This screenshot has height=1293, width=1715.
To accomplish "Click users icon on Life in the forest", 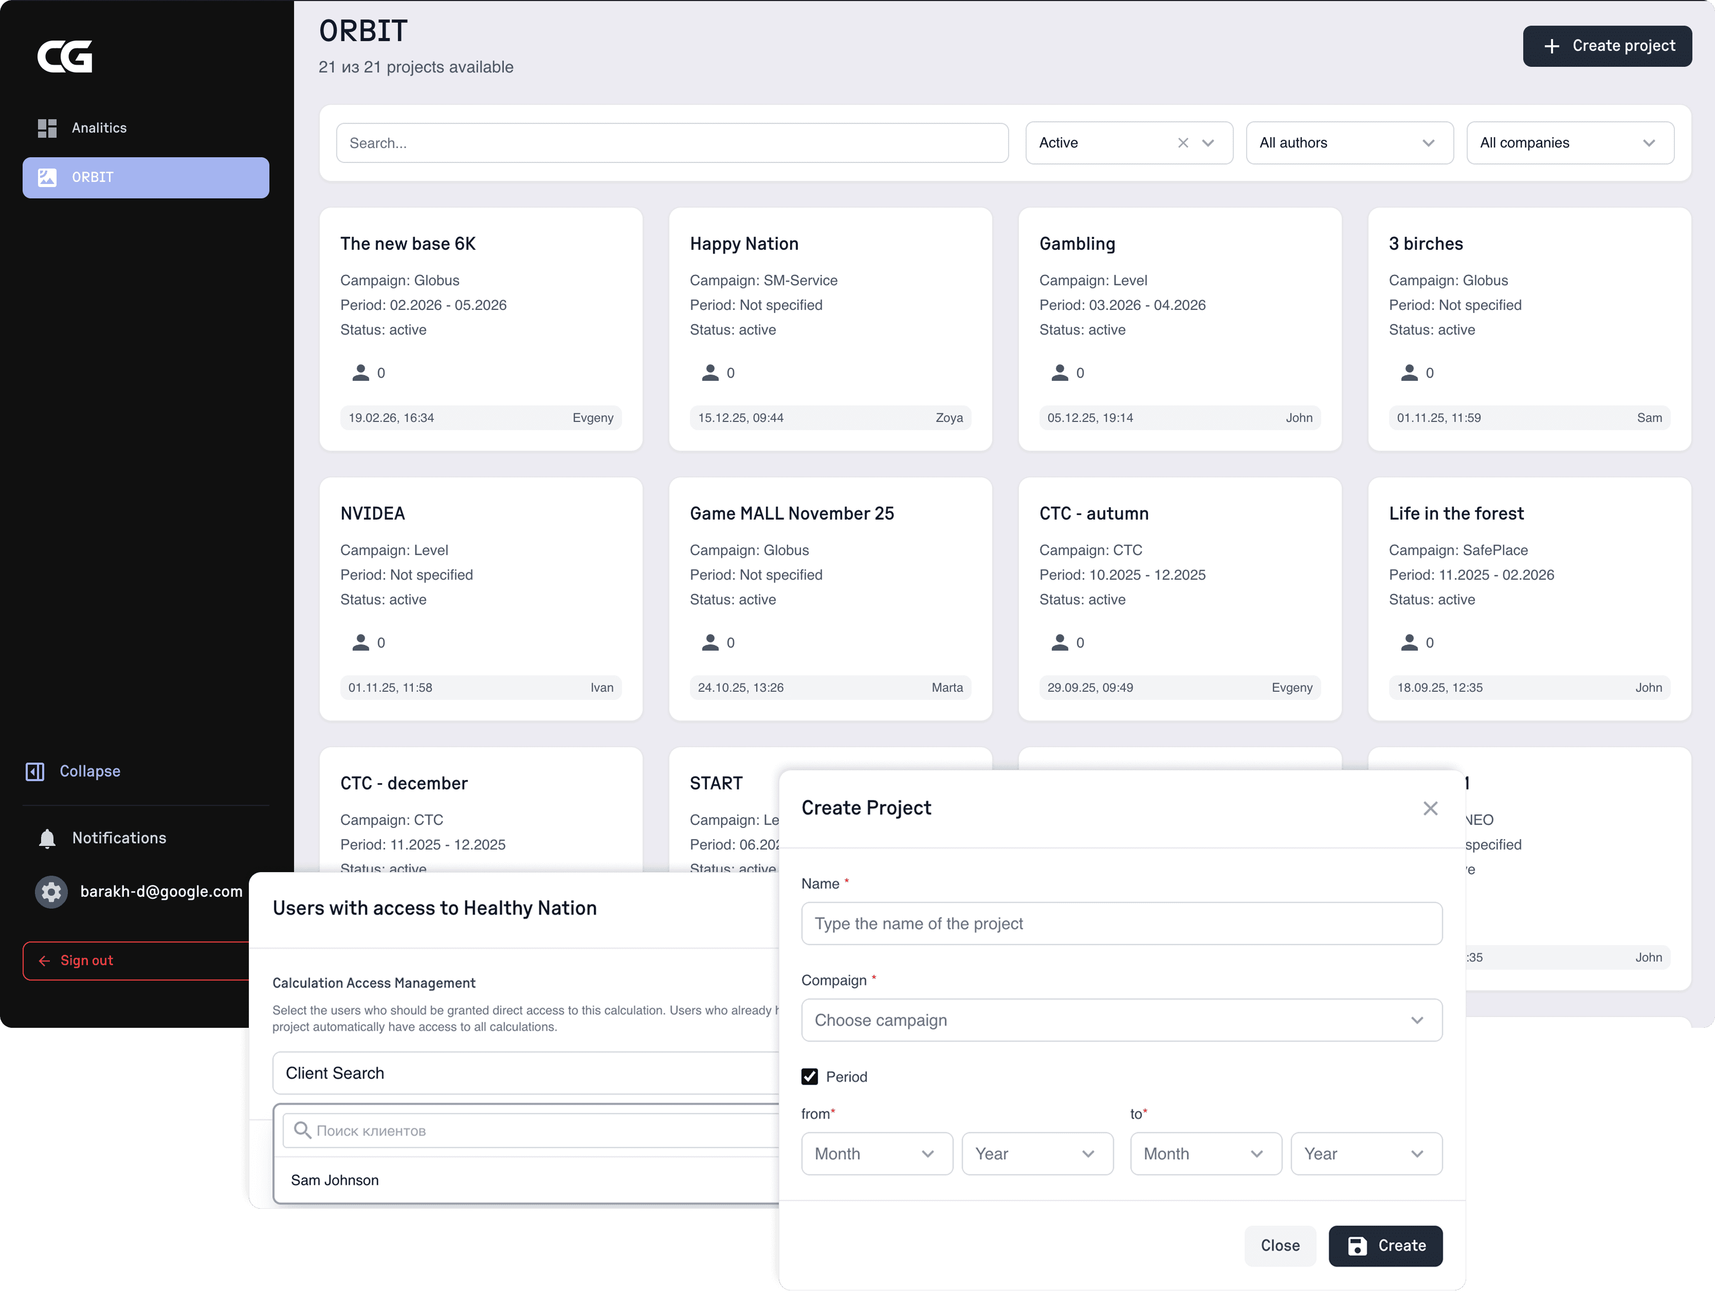I will pos(1410,642).
